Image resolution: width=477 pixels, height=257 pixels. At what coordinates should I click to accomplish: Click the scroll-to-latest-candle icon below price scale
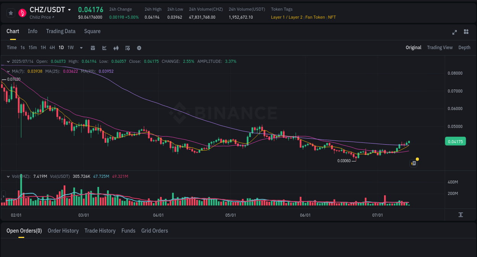click(461, 215)
